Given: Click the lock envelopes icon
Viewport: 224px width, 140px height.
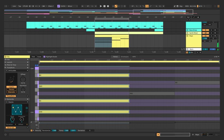Looking at the screenshot, I should point(198,17).
